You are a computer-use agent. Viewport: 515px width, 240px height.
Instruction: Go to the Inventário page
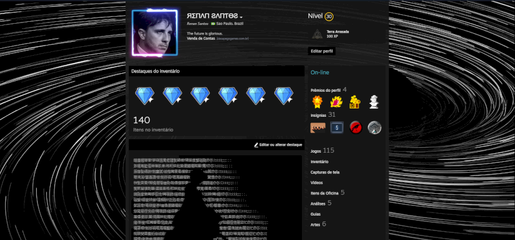tap(319, 162)
